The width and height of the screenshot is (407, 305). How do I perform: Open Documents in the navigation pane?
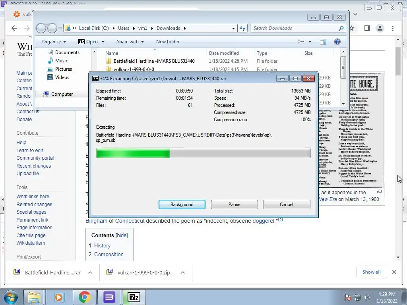pyautogui.click(x=64, y=52)
